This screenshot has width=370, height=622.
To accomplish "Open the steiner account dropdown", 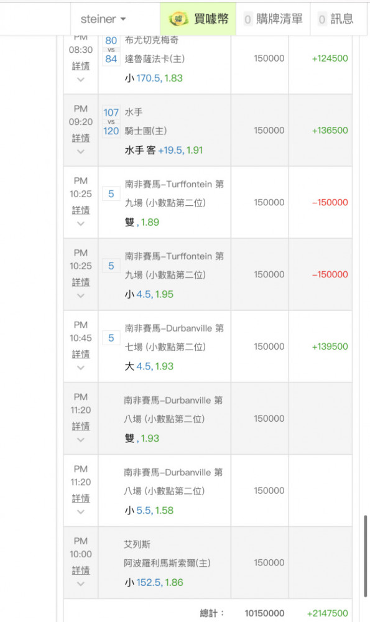I will click(x=103, y=19).
